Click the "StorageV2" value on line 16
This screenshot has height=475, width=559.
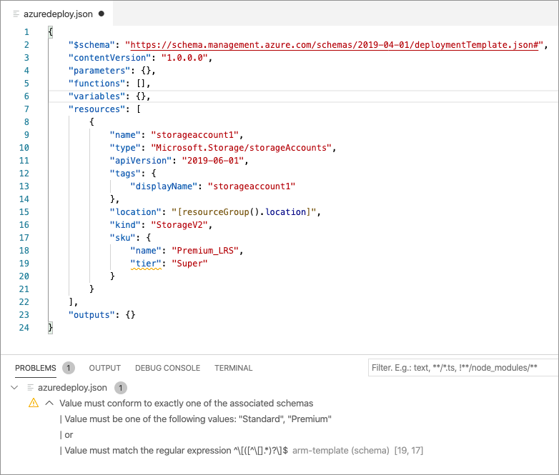(x=179, y=225)
